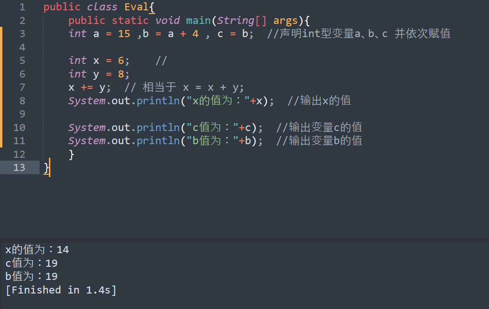Click the output line 'c值为：19'
This screenshot has height=309, width=489.
tap(32, 263)
